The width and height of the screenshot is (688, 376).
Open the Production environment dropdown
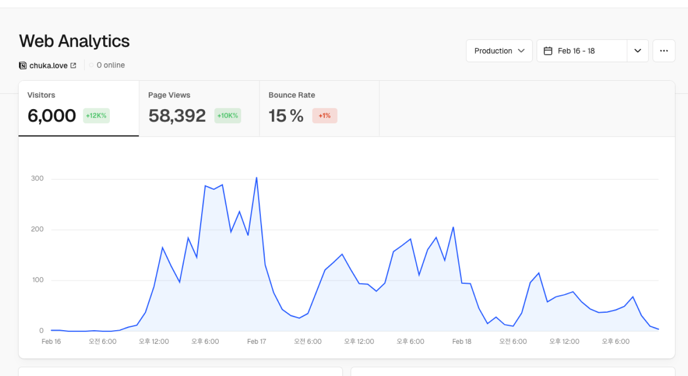[x=499, y=51]
